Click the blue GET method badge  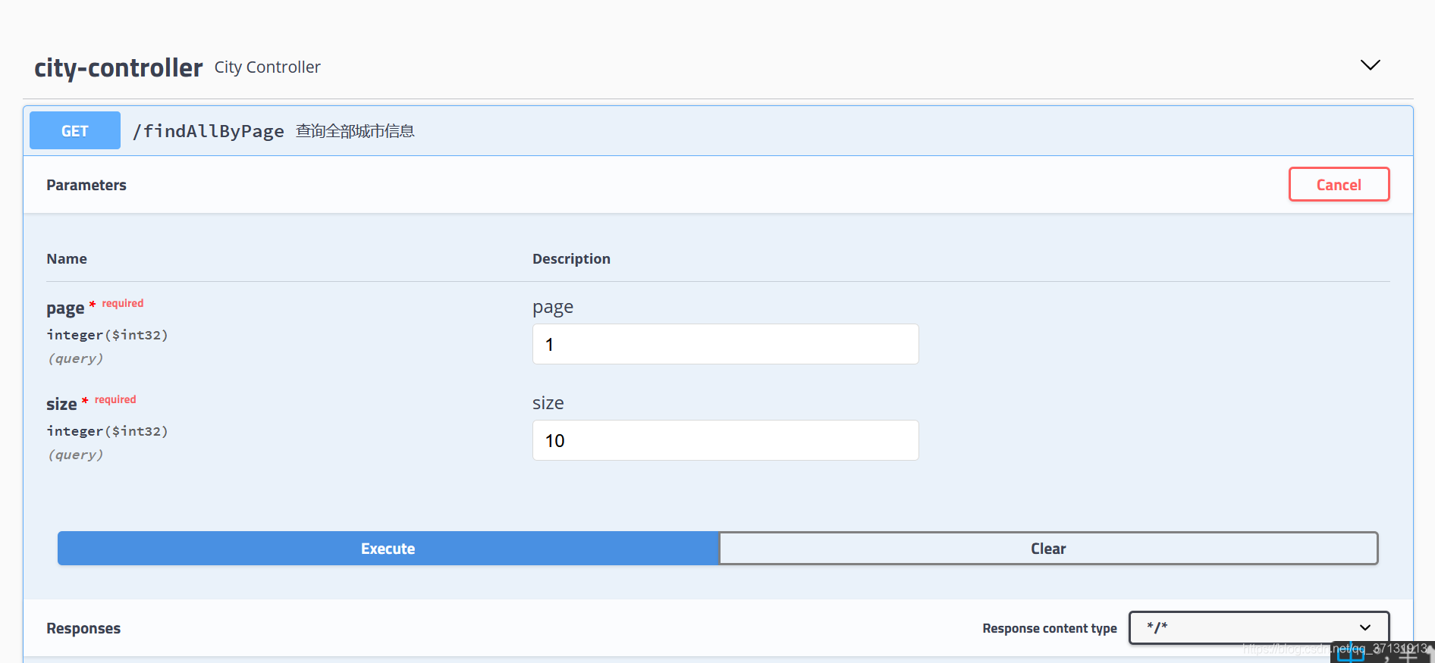coord(75,130)
